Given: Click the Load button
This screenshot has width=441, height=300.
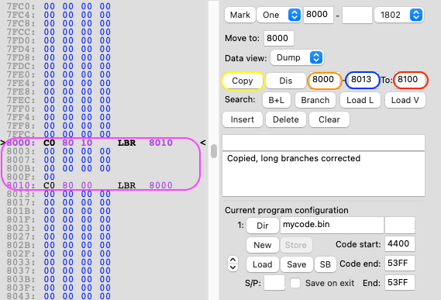Looking at the screenshot, I should pyautogui.click(x=263, y=264).
